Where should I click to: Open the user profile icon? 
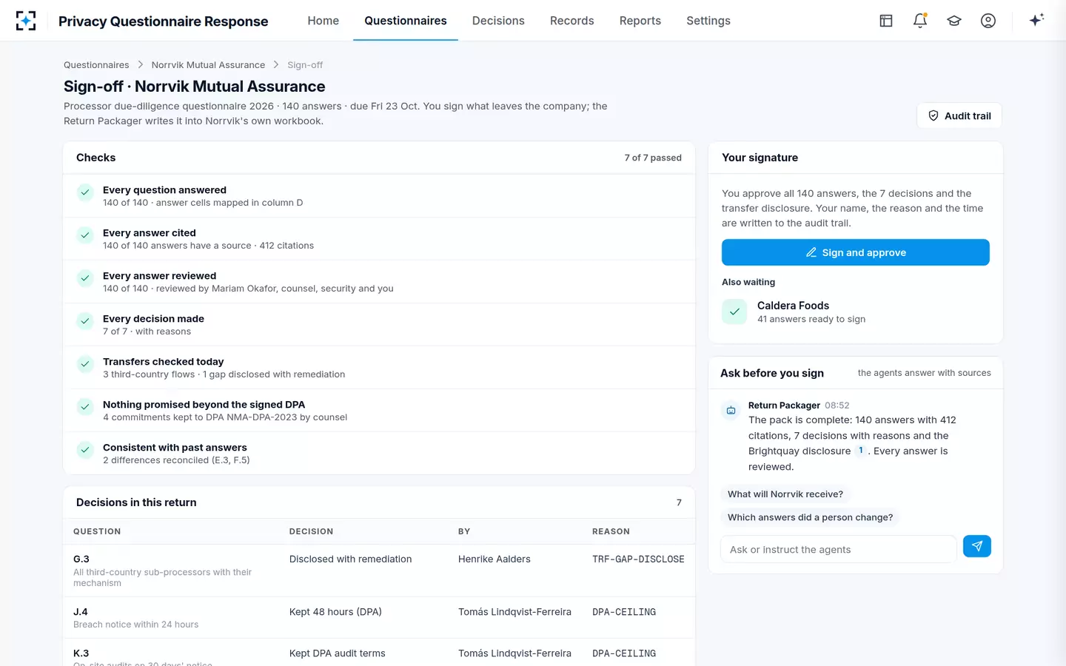coord(988,21)
